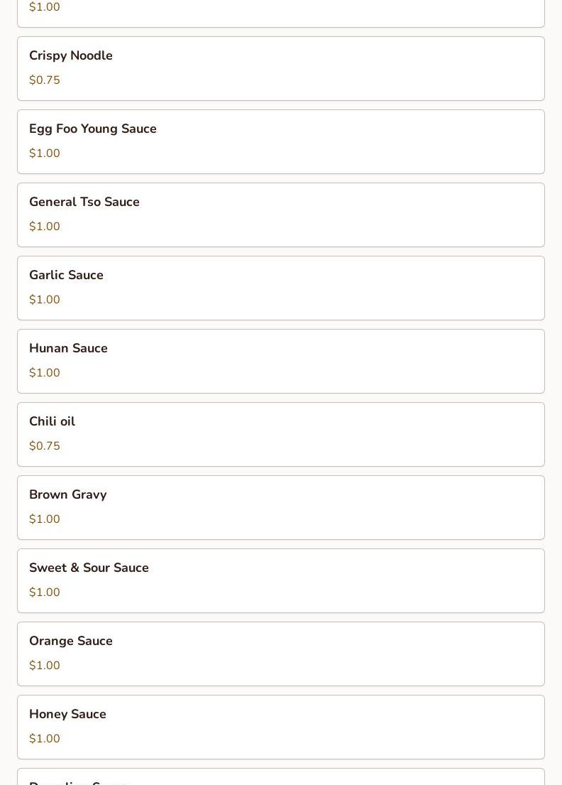Select the Garlic Sauce item

coord(280,288)
